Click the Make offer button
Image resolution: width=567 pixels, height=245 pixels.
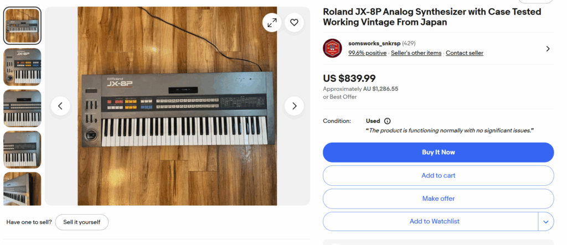[x=439, y=199]
